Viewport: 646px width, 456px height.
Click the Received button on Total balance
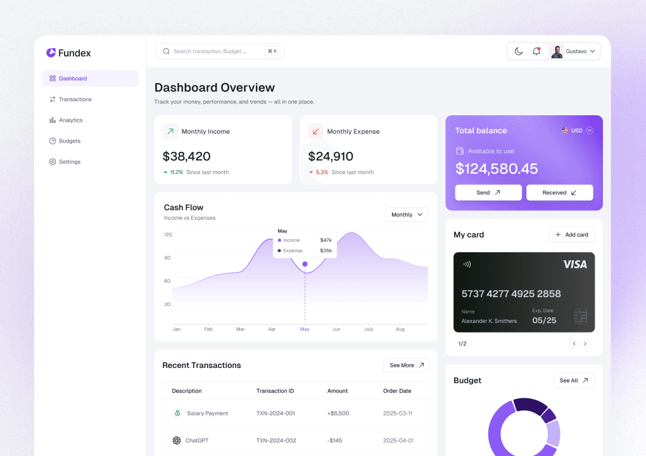559,192
